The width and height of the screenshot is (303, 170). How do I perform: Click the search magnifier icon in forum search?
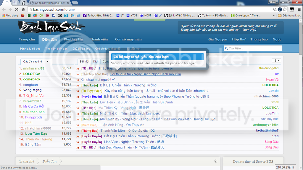(x=227, y=48)
